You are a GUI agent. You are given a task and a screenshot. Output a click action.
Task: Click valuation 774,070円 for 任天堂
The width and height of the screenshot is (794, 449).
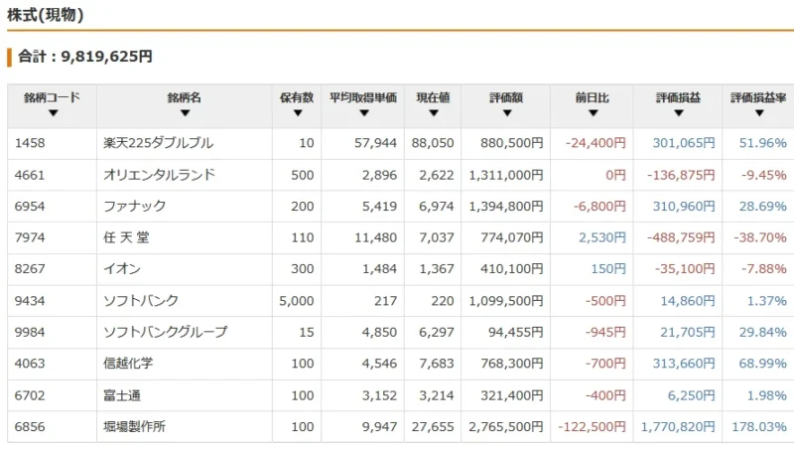[x=512, y=237]
